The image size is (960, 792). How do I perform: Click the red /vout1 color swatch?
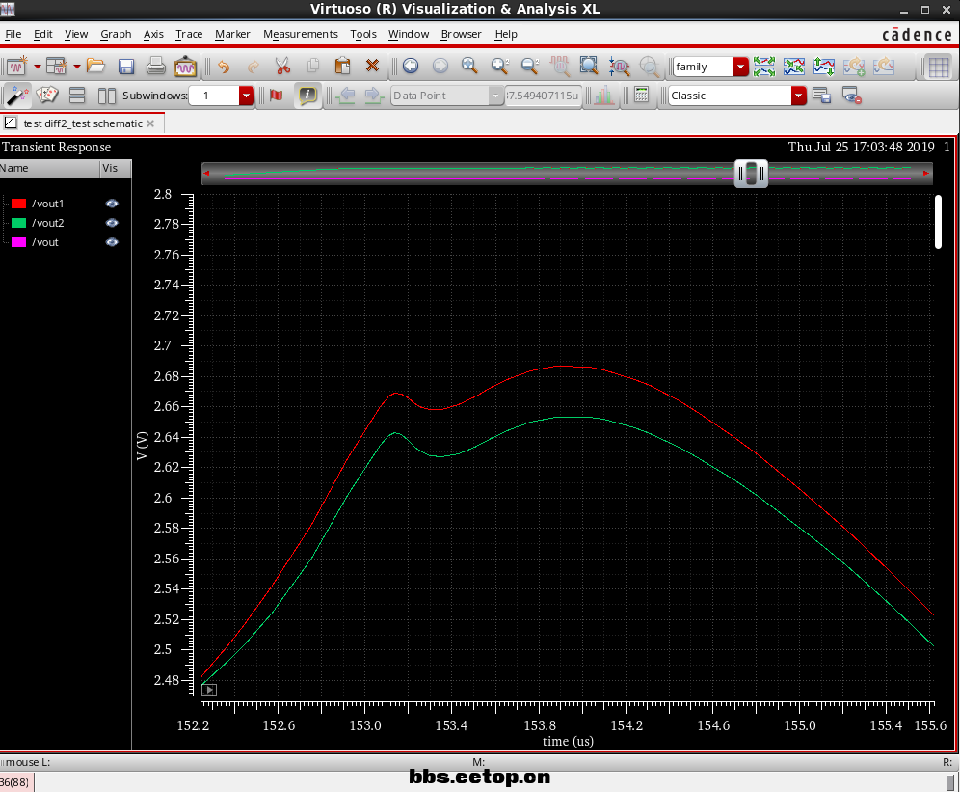19,204
